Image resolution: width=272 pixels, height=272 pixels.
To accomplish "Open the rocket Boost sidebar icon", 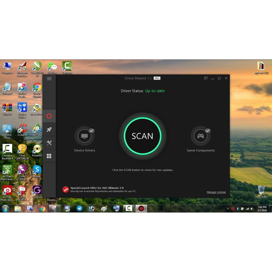I will click(x=49, y=130).
